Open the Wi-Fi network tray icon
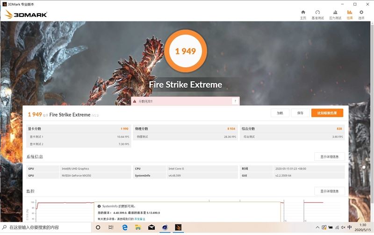 pos(337,228)
